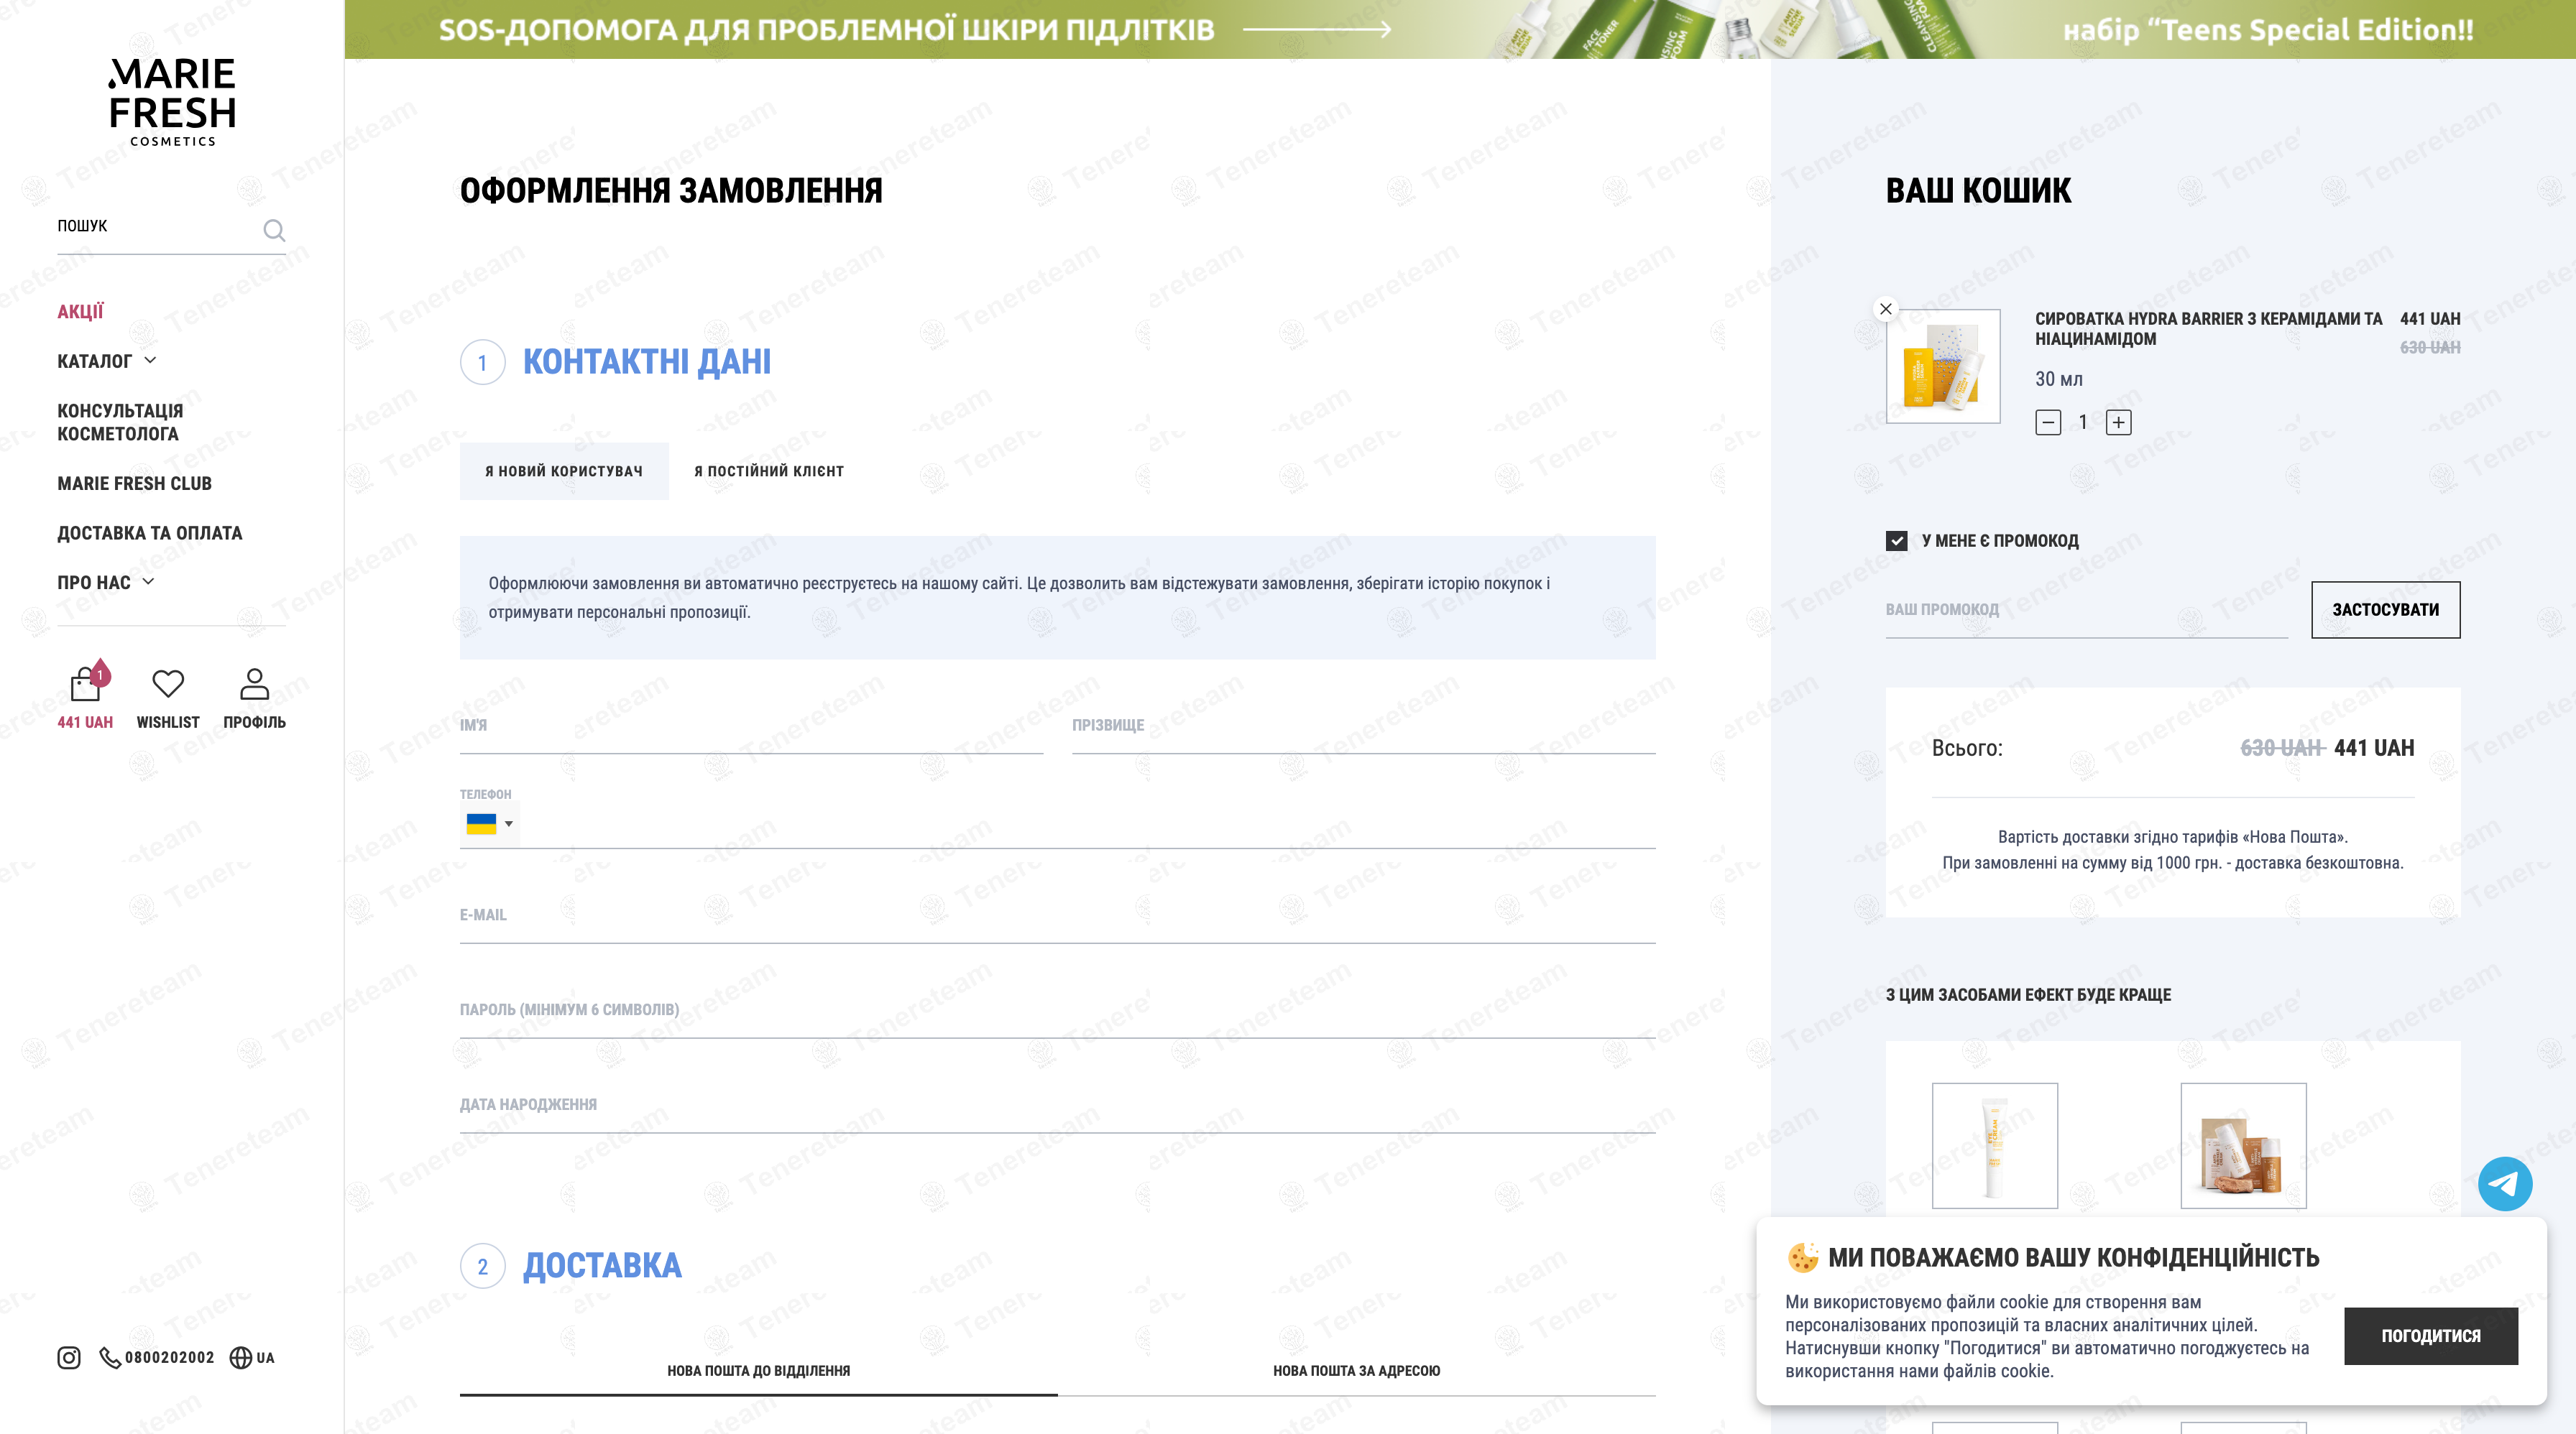Click the step 2 circle number
The height and width of the screenshot is (1434, 2576).
pyautogui.click(x=483, y=1267)
